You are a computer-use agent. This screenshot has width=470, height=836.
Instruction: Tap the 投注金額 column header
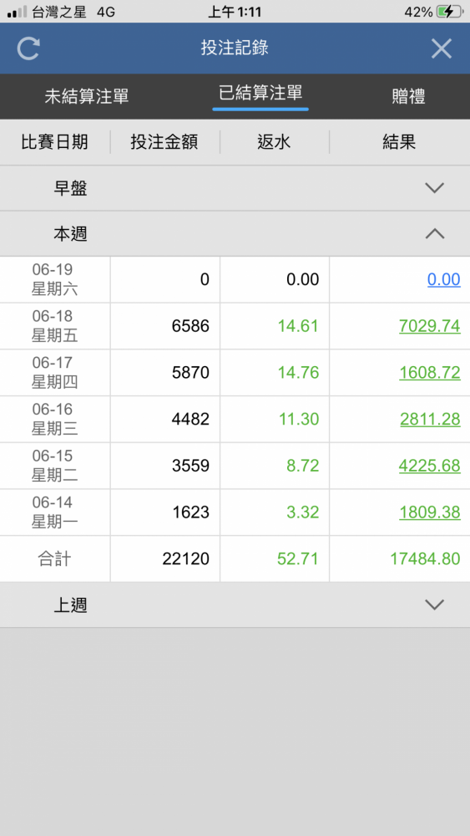click(164, 142)
